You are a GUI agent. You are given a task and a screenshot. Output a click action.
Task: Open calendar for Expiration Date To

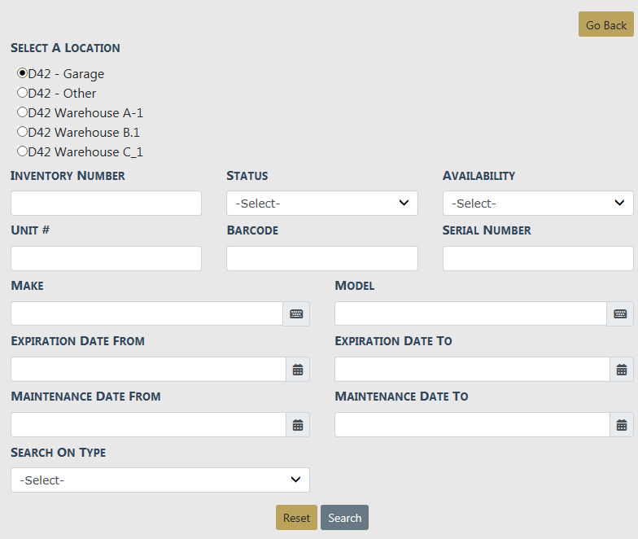[622, 369]
